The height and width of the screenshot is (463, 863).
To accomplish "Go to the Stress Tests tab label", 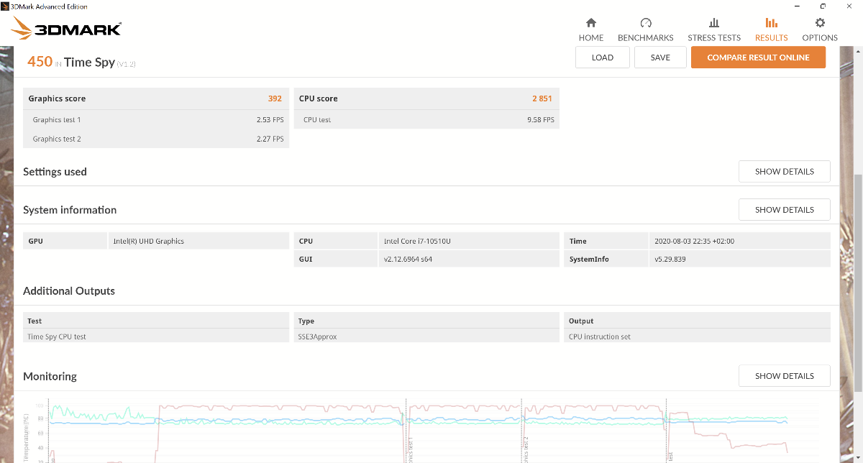I will (x=713, y=38).
